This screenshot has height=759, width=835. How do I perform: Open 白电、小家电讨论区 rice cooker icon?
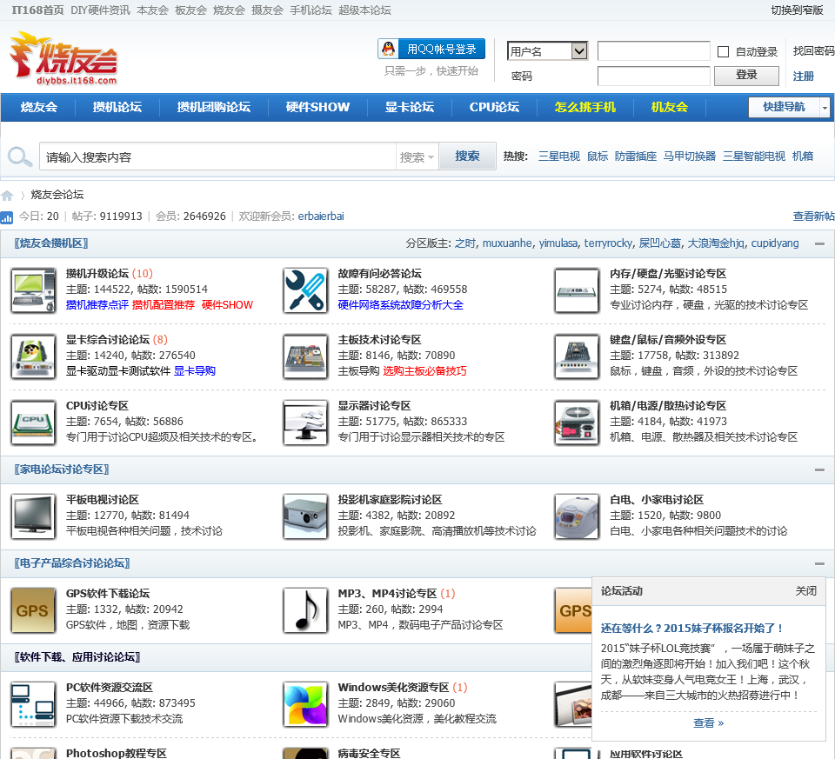(x=577, y=516)
